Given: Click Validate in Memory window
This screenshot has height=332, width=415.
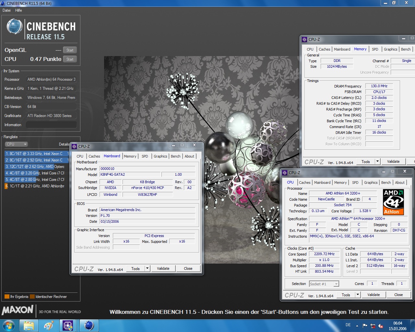Looking at the screenshot, I should (393, 162).
